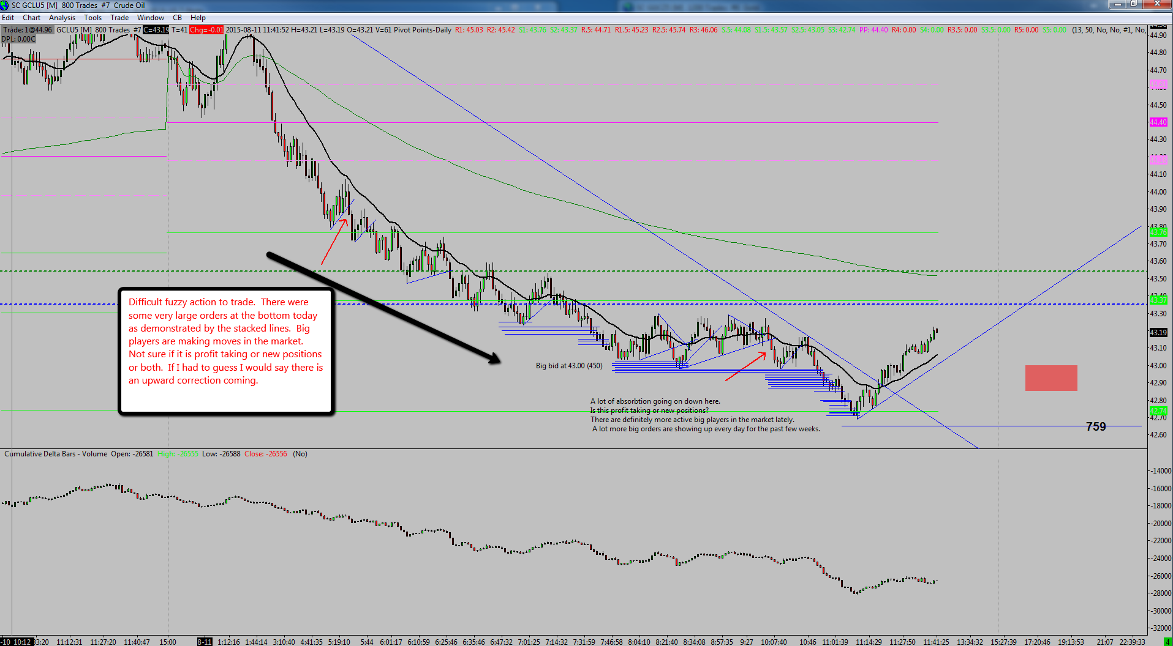Open the Window menu
Viewport: 1173px width, 646px height.
tap(151, 18)
